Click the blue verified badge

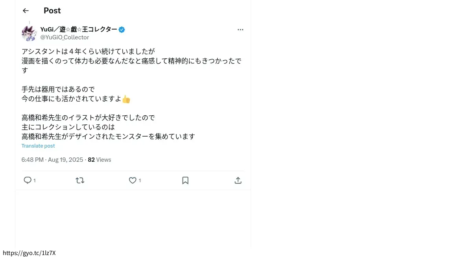pos(122,30)
